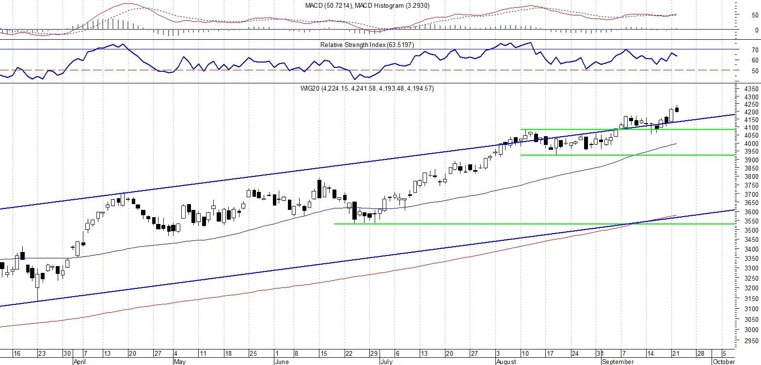Select the May month marker
Viewport: 761px width, 365px height.
point(179,362)
